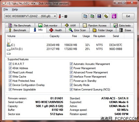Screen dimensions: 139x122
Task: Click the red cross Health icon
Action: (51, 30)
